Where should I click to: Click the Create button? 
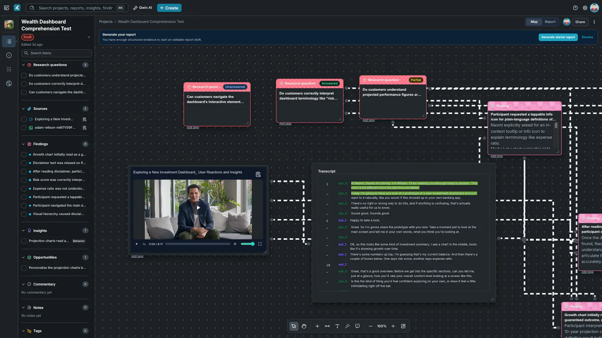[x=169, y=8]
